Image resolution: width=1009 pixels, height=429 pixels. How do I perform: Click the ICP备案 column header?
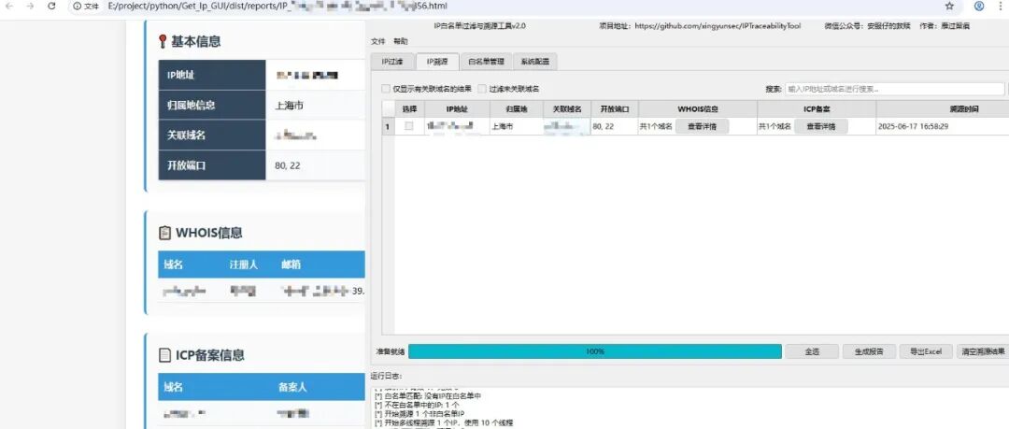point(817,109)
